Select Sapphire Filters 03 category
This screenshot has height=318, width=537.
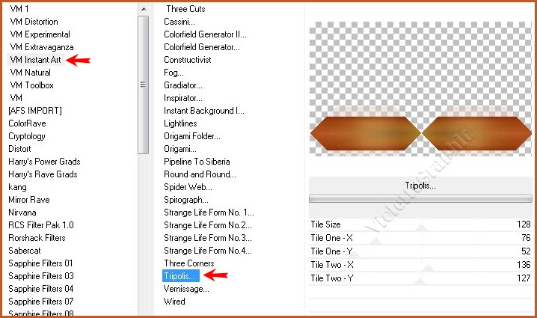(40, 276)
